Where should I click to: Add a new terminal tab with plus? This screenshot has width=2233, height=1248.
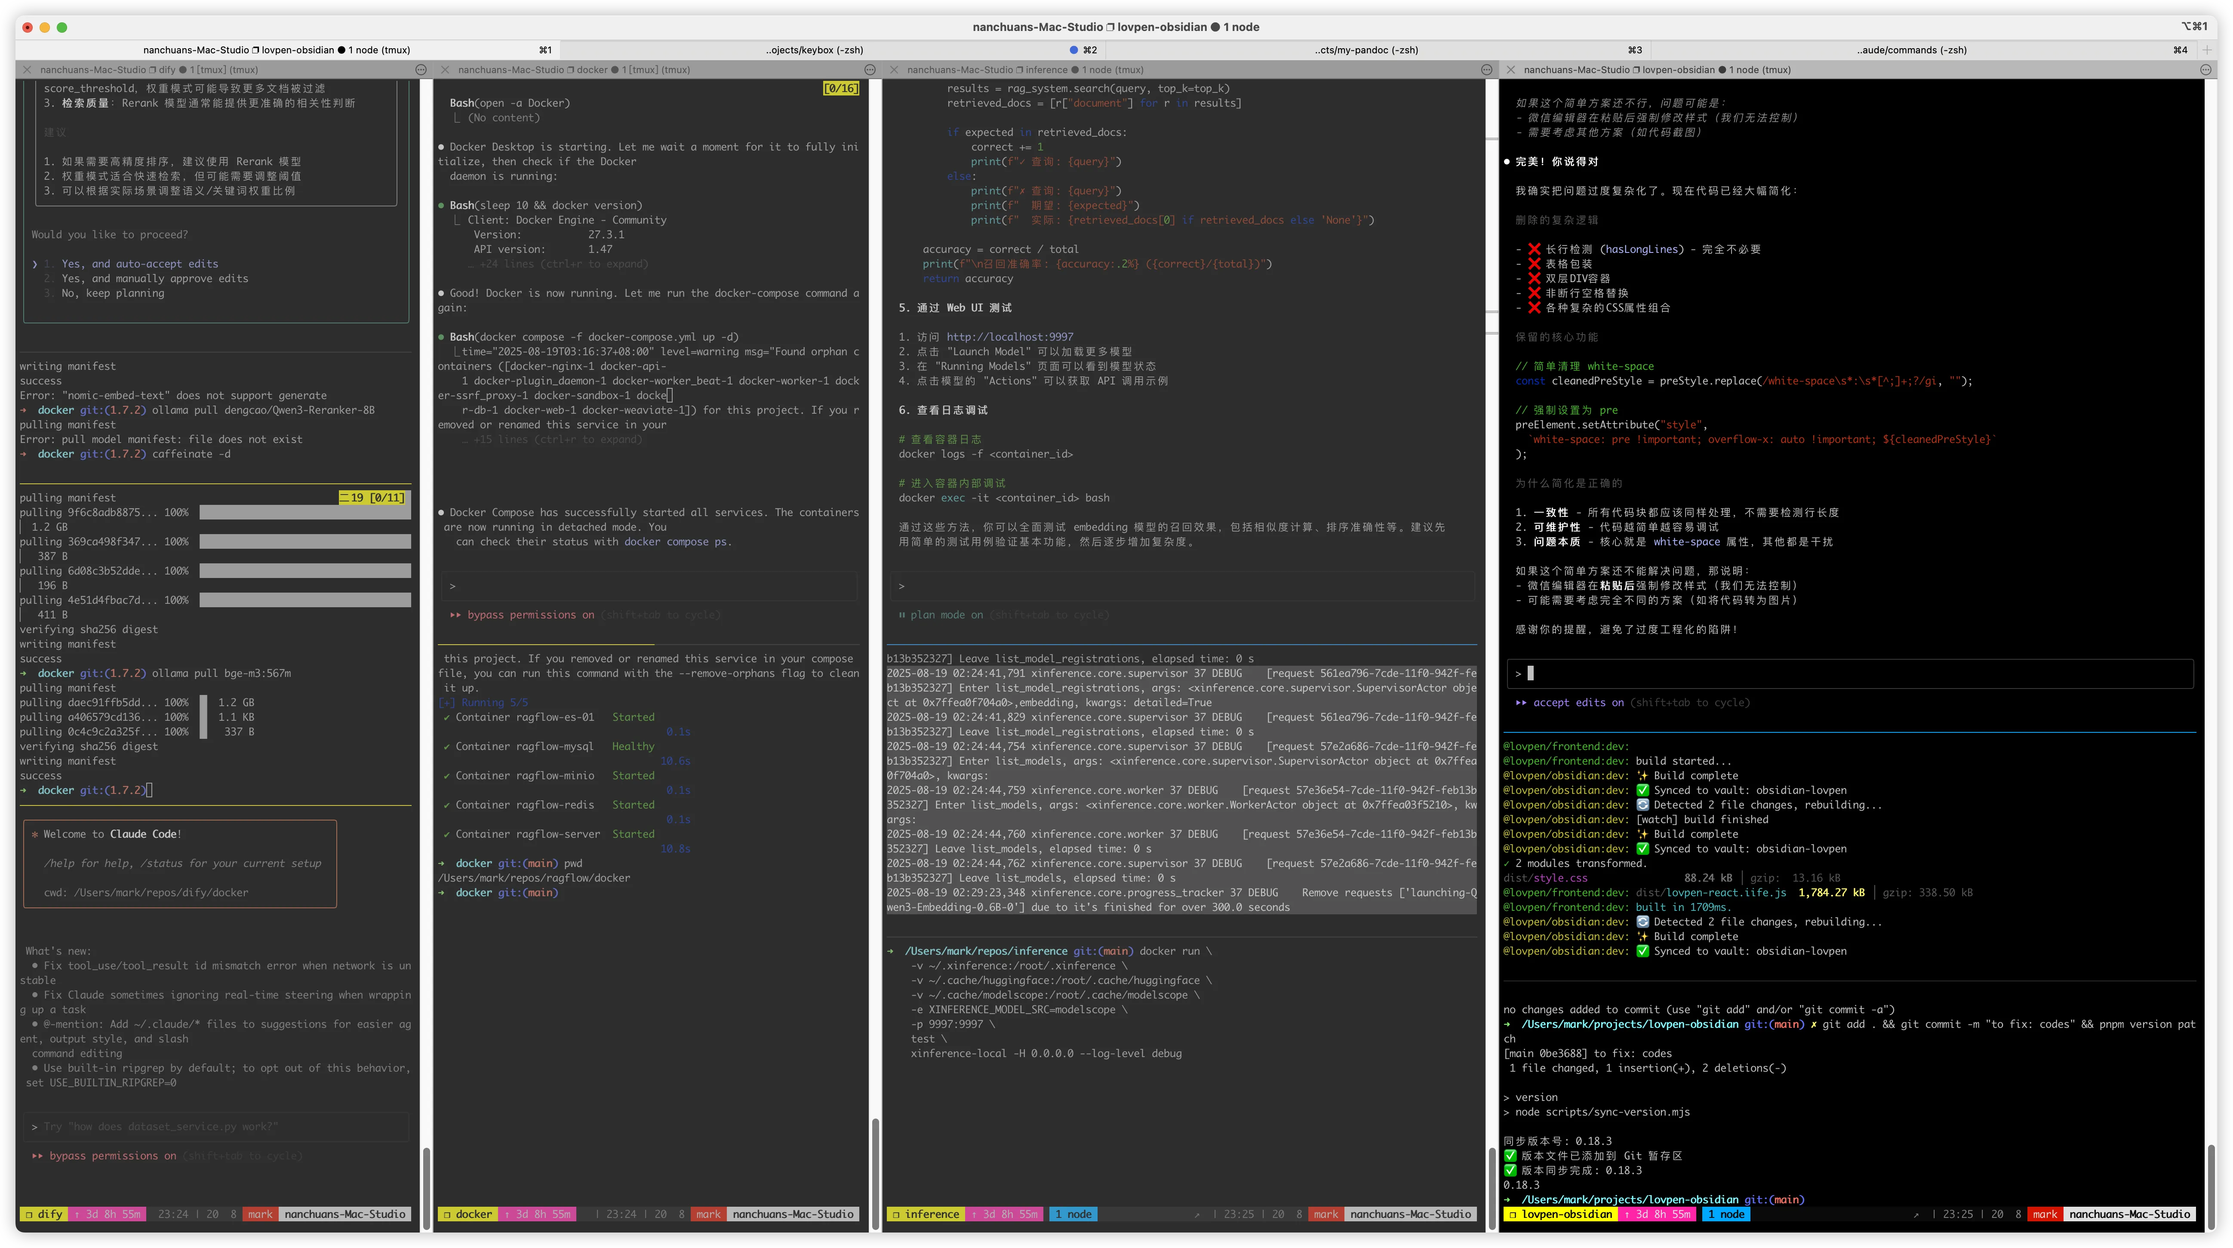click(x=2207, y=50)
